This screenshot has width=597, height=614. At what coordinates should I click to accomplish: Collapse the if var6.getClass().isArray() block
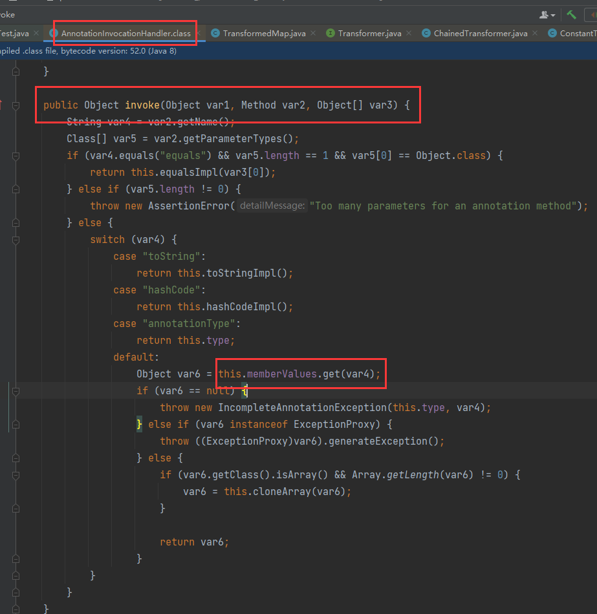point(16,475)
